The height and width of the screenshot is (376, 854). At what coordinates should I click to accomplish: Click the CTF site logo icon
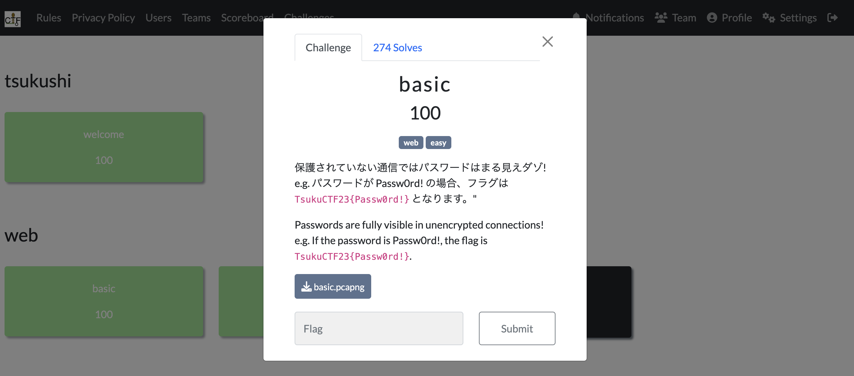(13, 19)
